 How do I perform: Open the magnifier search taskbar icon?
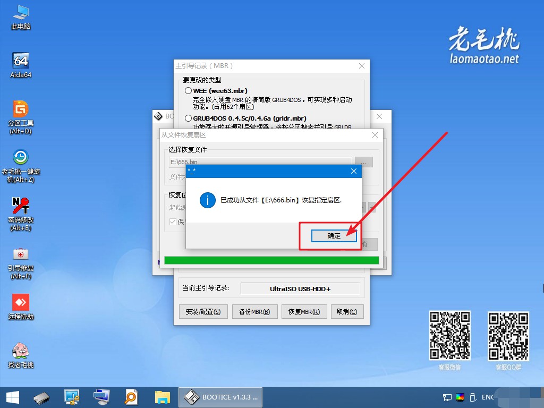131,397
